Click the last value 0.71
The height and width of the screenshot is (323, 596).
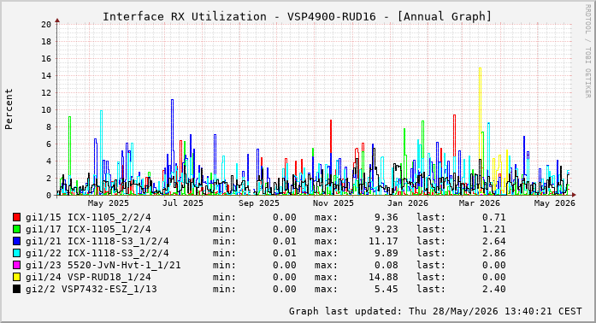click(494, 217)
